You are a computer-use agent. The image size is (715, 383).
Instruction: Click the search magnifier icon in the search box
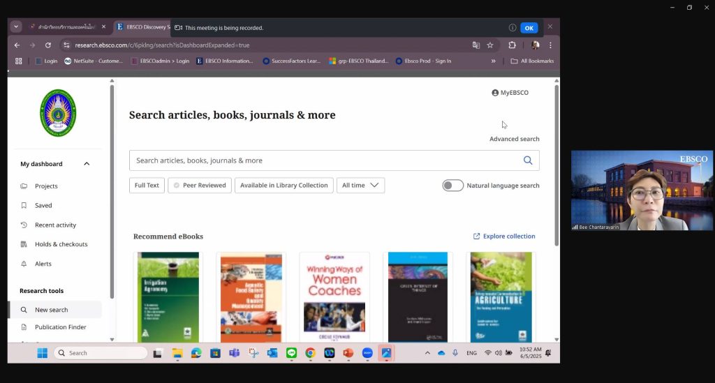[x=528, y=160]
